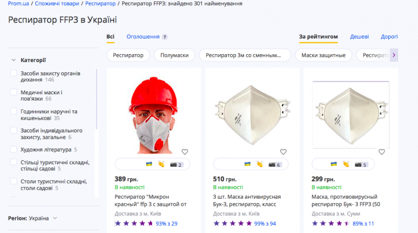Tick the Медичні маски і пов'язки checkbox
The height and width of the screenshot is (233, 418).
[14, 92]
